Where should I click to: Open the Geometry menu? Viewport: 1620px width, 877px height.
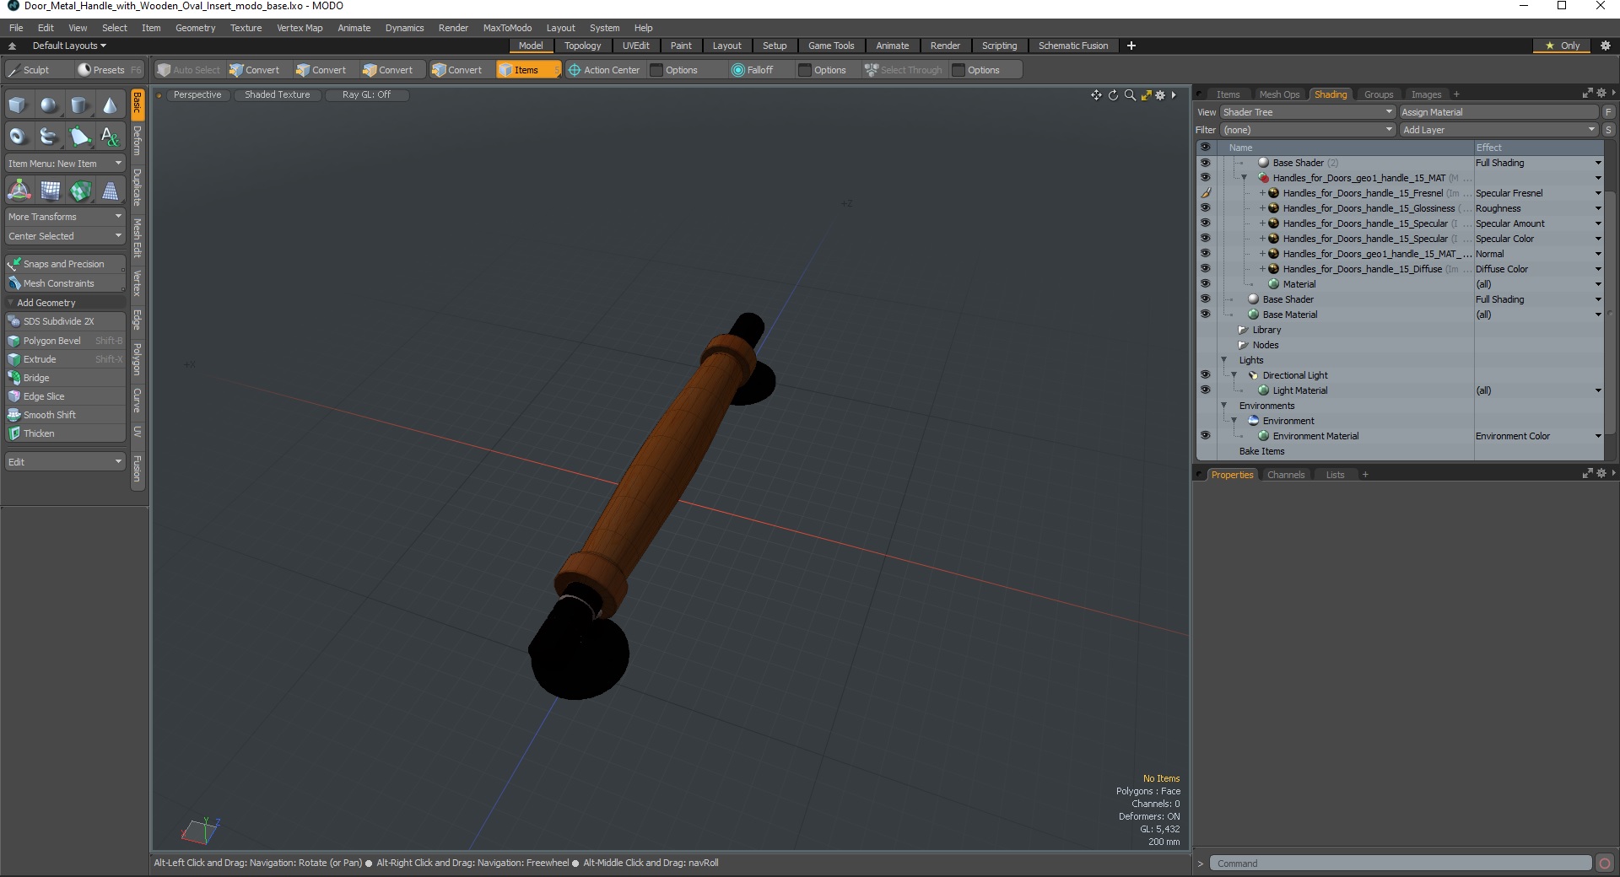pyautogui.click(x=195, y=28)
